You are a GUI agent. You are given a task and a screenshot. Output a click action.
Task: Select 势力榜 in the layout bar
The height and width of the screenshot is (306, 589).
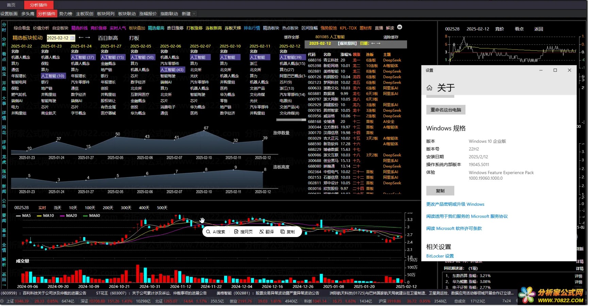[x=66, y=14]
